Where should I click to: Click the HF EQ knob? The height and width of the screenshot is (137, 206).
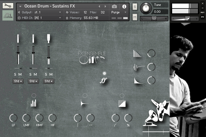tap(52, 118)
